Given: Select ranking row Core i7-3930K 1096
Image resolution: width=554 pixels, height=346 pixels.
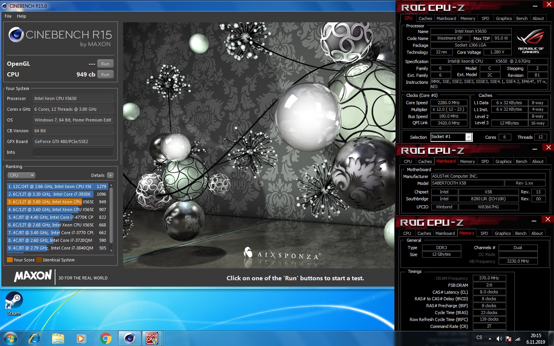Looking at the screenshot, I should click(x=57, y=194).
